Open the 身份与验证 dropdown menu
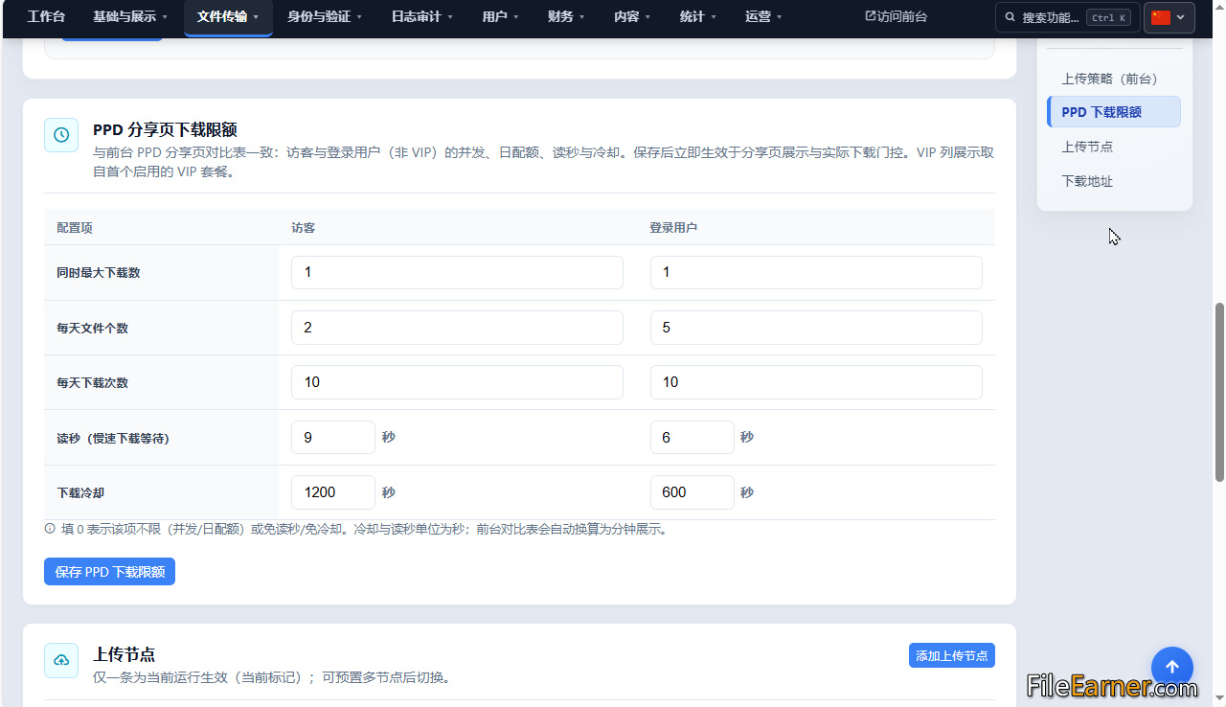1226x707 pixels. [326, 17]
